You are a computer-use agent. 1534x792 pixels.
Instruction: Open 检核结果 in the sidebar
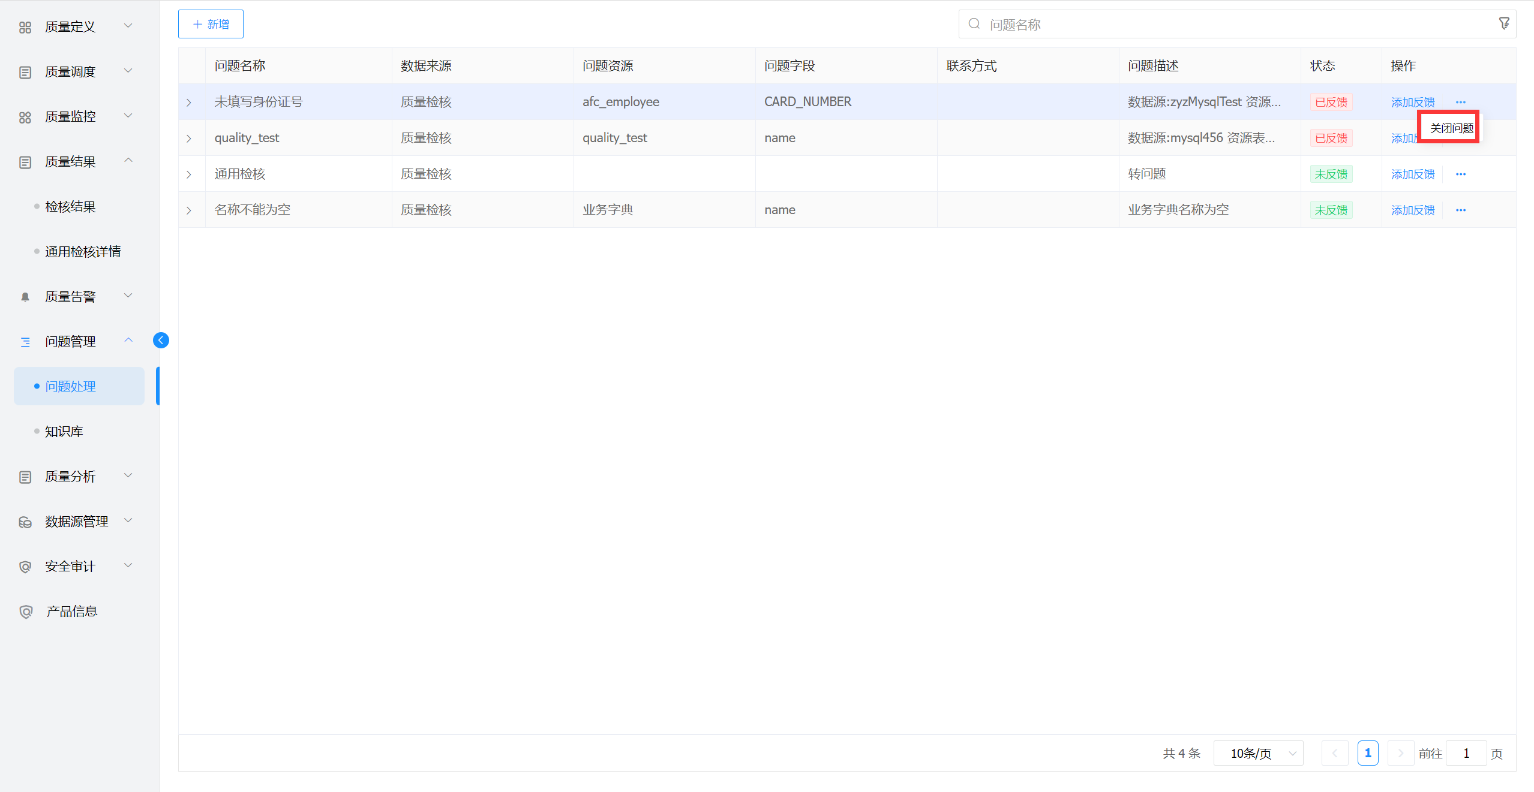pos(70,207)
